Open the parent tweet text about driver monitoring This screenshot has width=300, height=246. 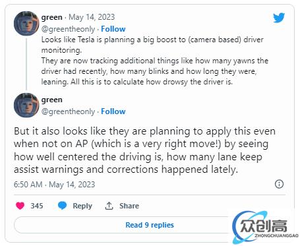[x=155, y=61]
